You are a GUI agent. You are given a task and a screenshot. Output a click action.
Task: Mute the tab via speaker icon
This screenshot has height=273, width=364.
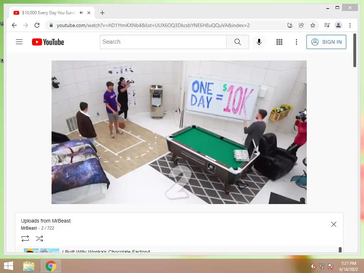pyautogui.click(x=81, y=12)
